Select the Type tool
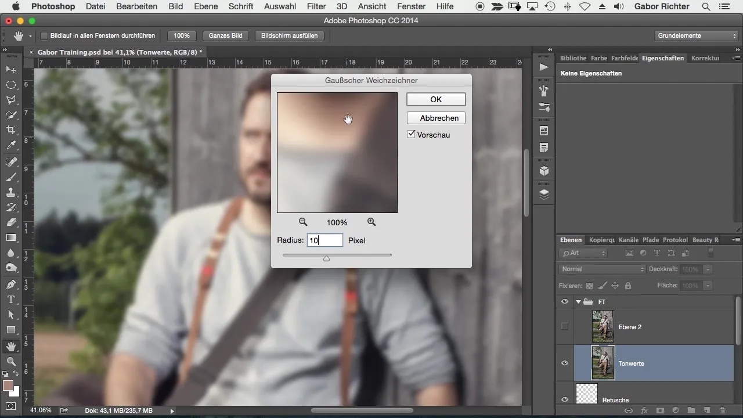 click(x=10, y=300)
